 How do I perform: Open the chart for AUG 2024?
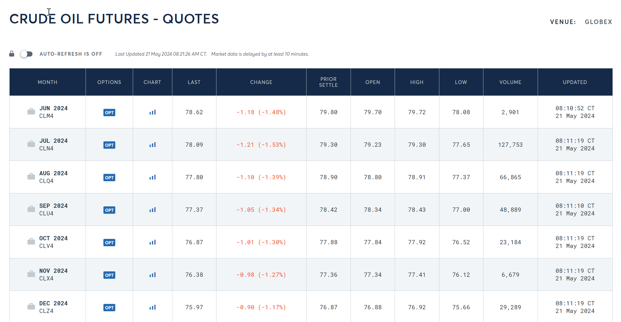(153, 177)
